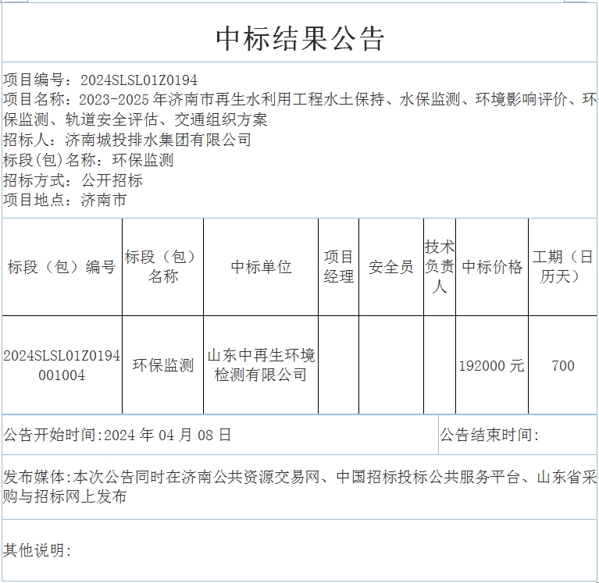Select the 技术负责人 column header
The height and width of the screenshot is (583, 599).
pyautogui.click(x=439, y=267)
